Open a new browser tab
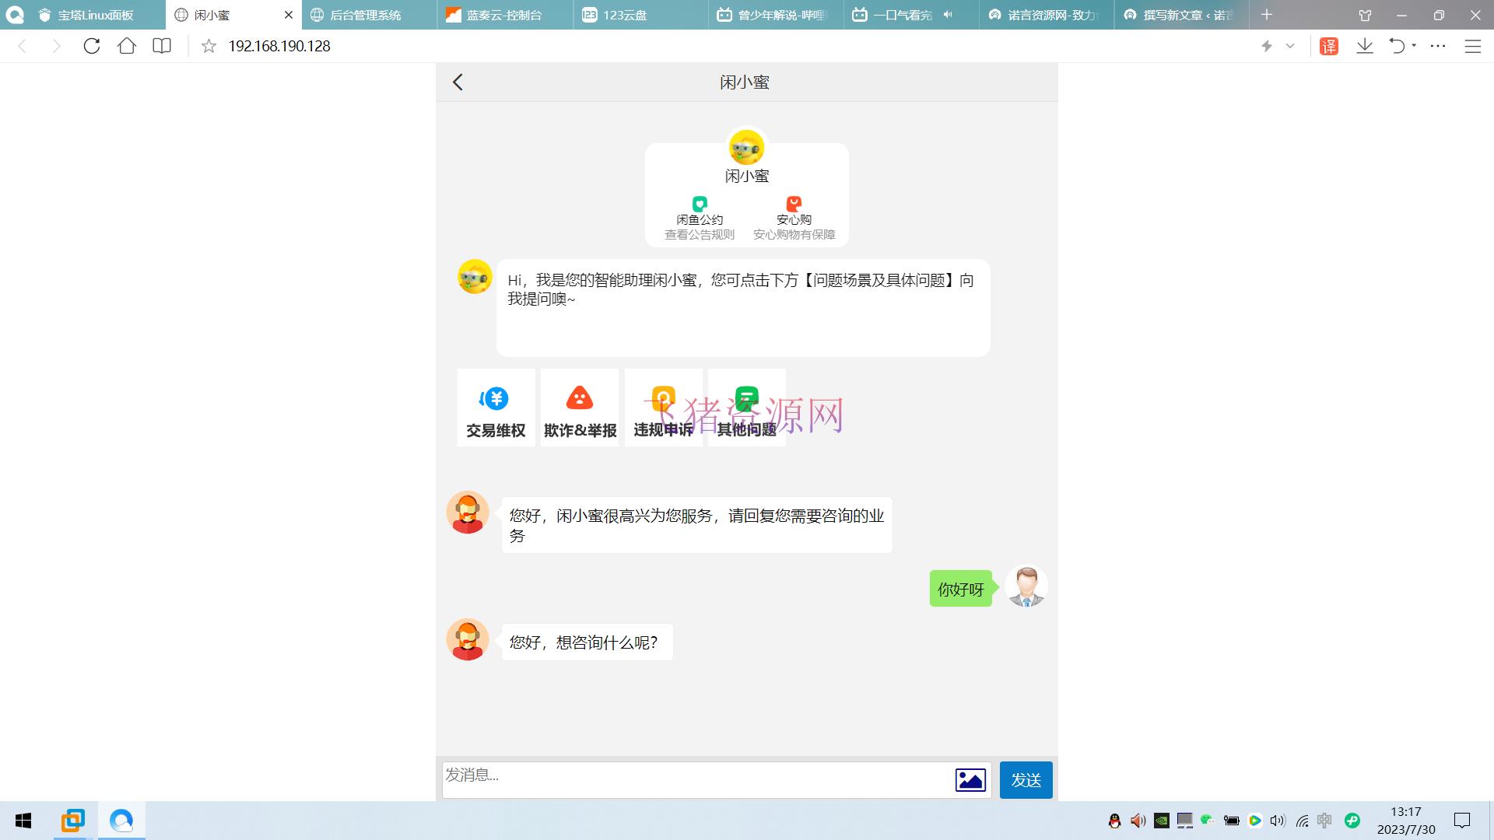Viewport: 1494px width, 840px height. 1267,15
